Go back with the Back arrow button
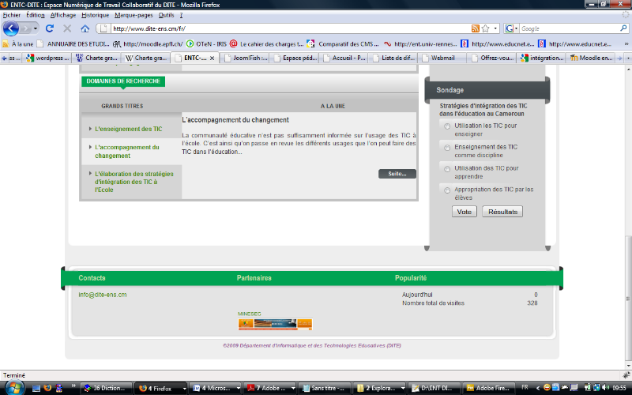Viewport: 632px width, 395px height. click(11, 28)
